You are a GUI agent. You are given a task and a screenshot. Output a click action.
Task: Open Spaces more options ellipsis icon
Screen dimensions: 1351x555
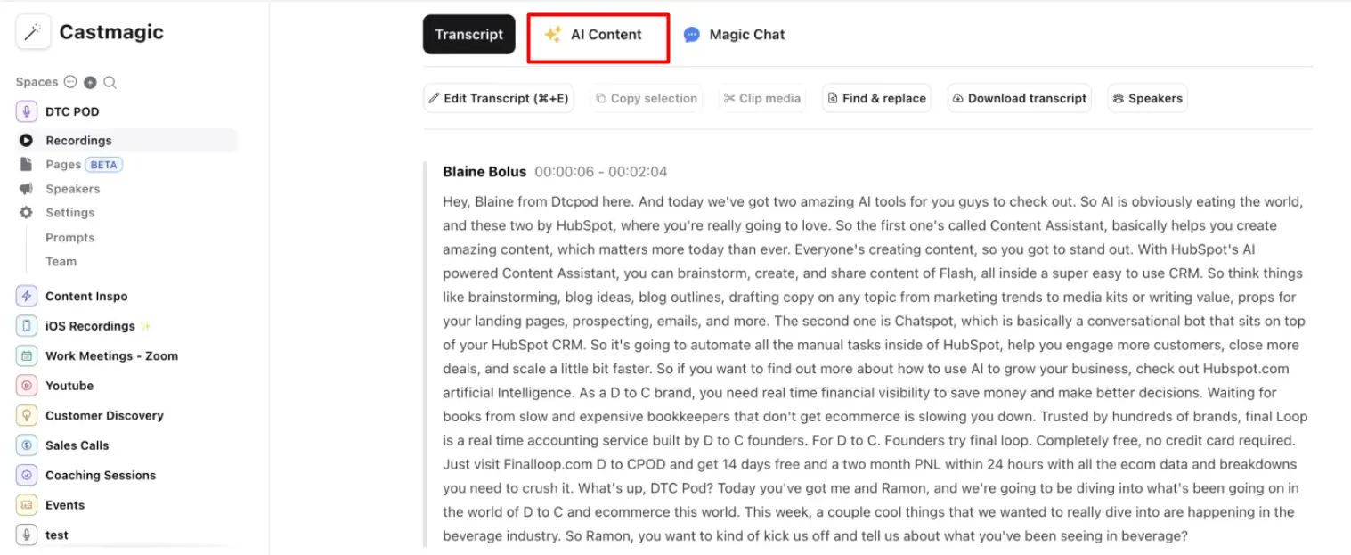click(x=71, y=82)
